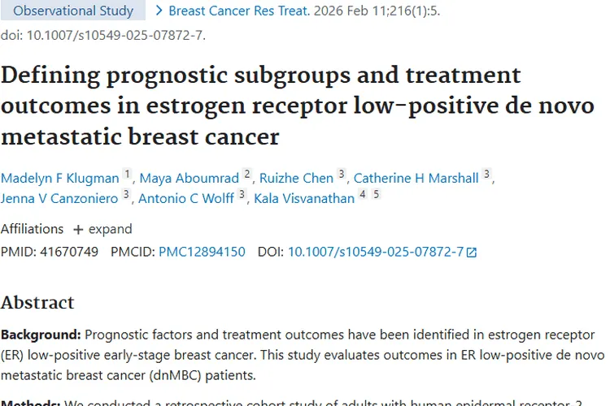The width and height of the screenshot is (610, 406).
Task: Click the plus icon beside expand
Action: (78, 229)
